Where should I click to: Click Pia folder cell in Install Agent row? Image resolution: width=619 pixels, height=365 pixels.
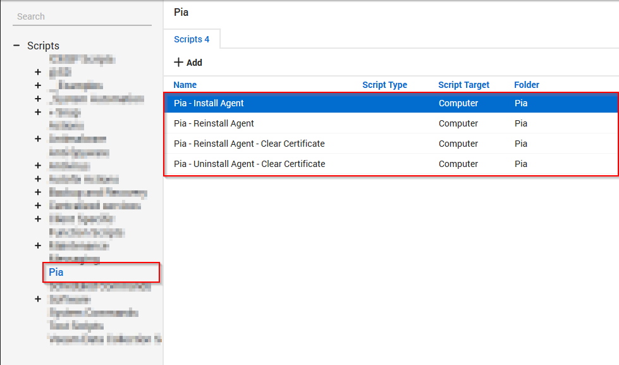tap(521, 103)
